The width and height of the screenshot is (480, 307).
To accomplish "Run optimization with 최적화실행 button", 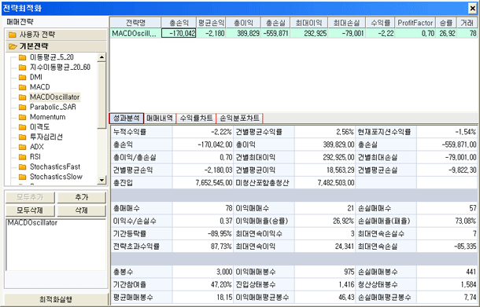I will pyautogui.click(x=56, y=299).
